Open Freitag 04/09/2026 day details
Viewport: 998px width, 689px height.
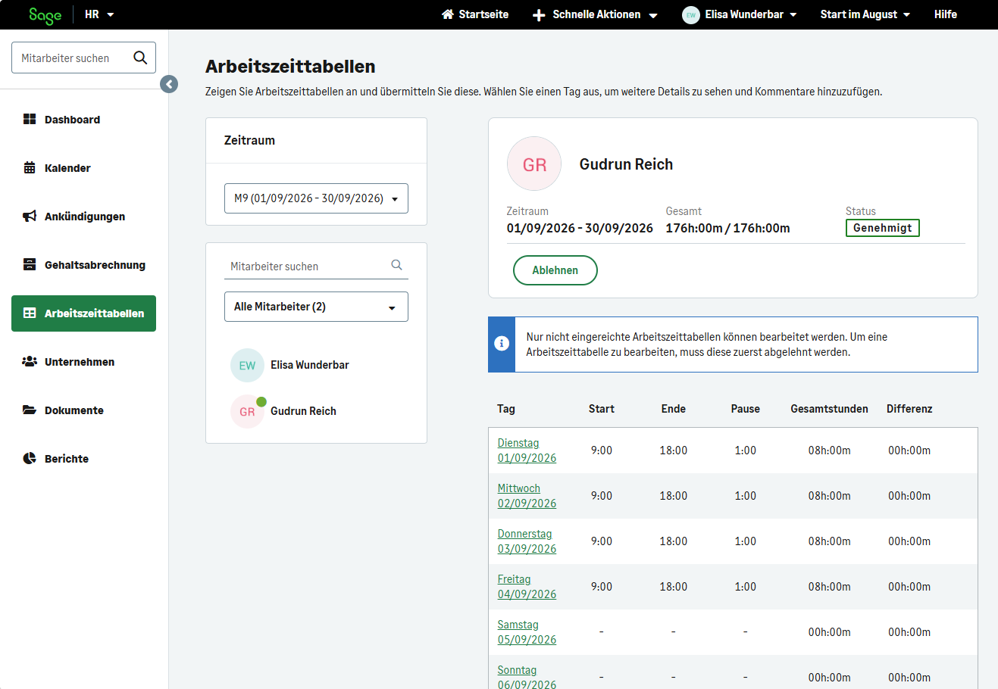tap(527, 587)
